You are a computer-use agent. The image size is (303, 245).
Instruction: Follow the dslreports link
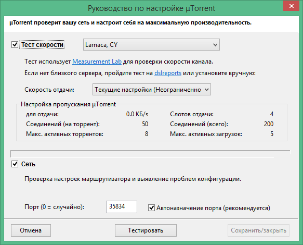click(168, 73)
